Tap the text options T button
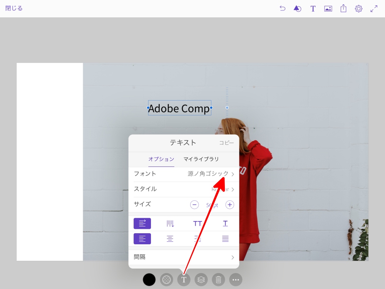Viewport: 385px width, 289px height. coord(184,280)
